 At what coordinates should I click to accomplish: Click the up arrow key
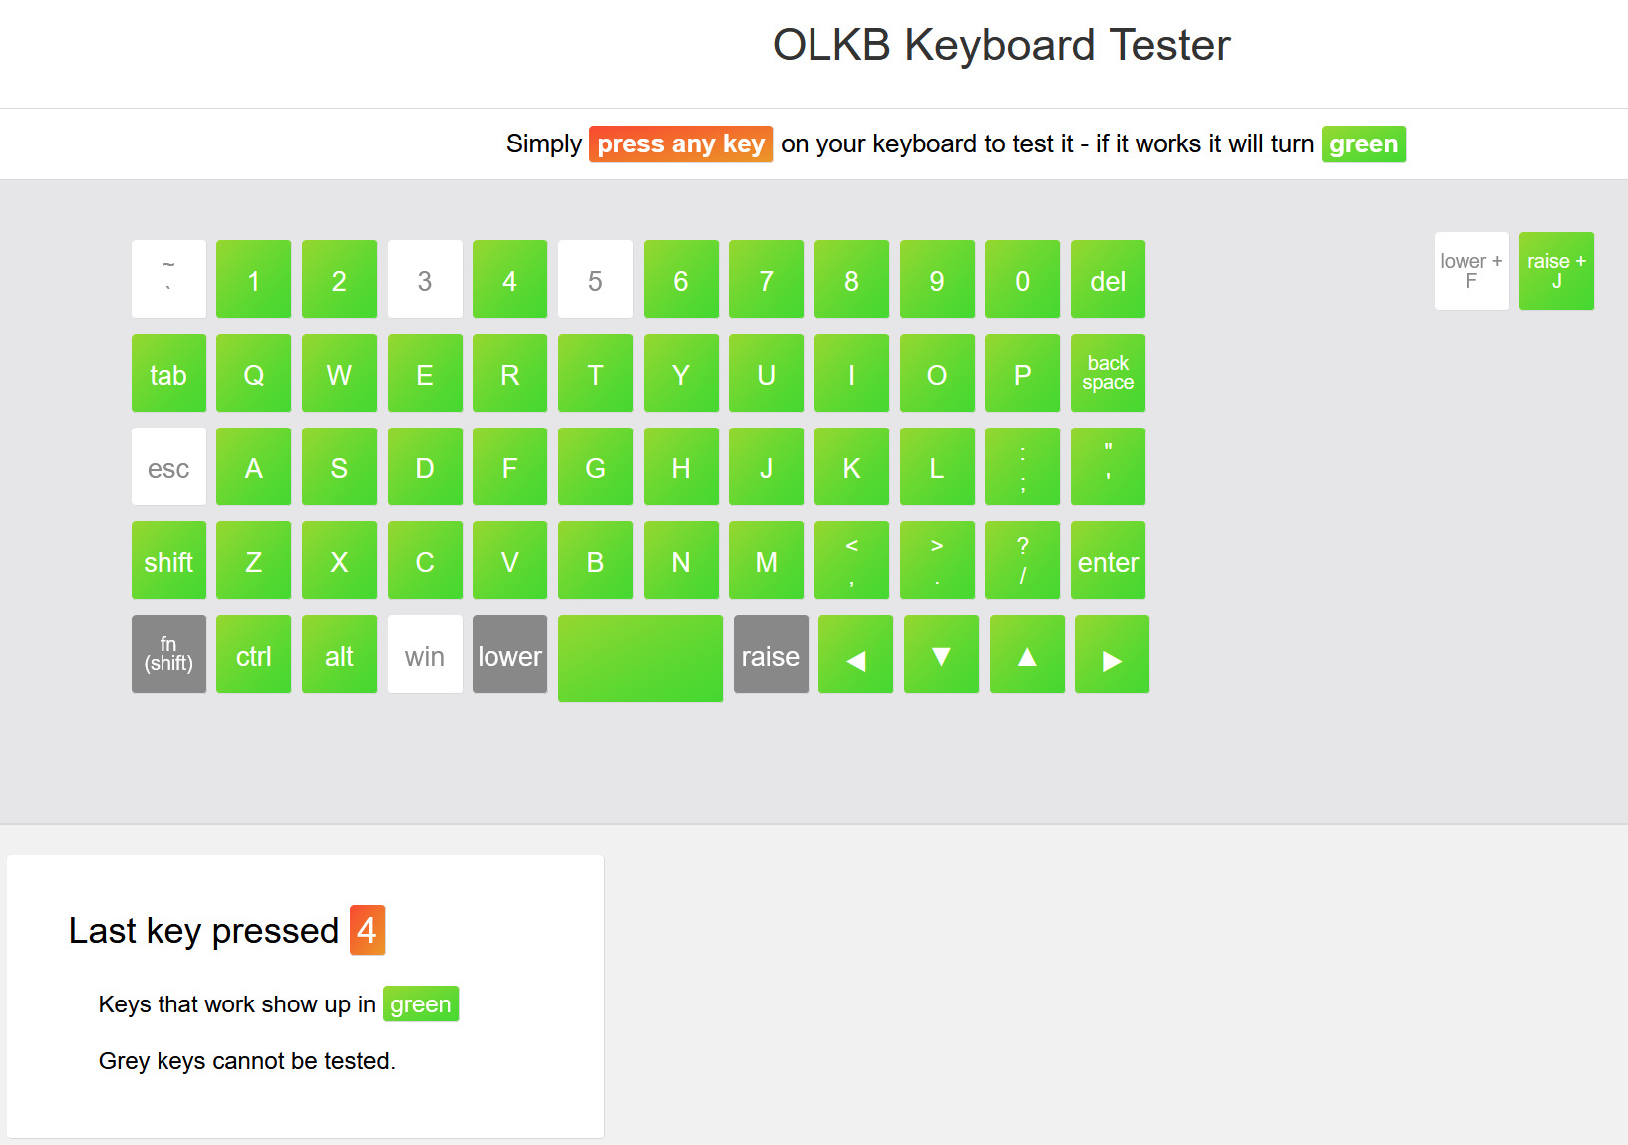point(1027,655)
